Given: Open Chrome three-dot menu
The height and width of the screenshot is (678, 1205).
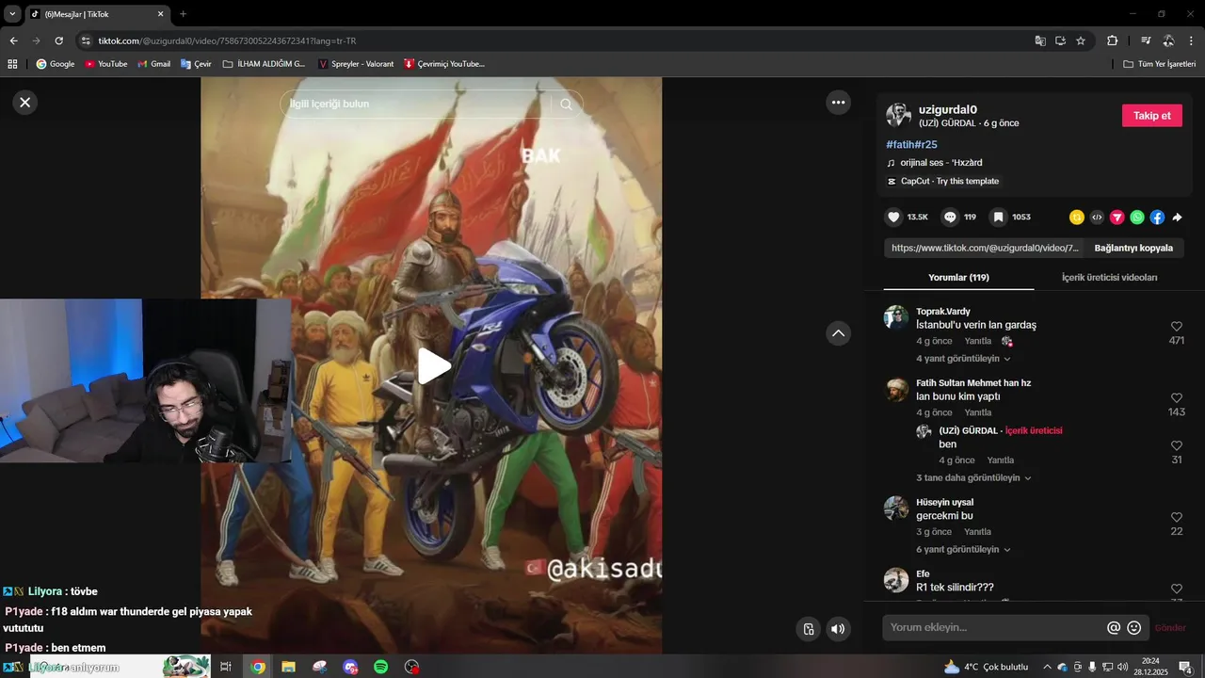Looking at the screenshot, I should [1191, 40].
